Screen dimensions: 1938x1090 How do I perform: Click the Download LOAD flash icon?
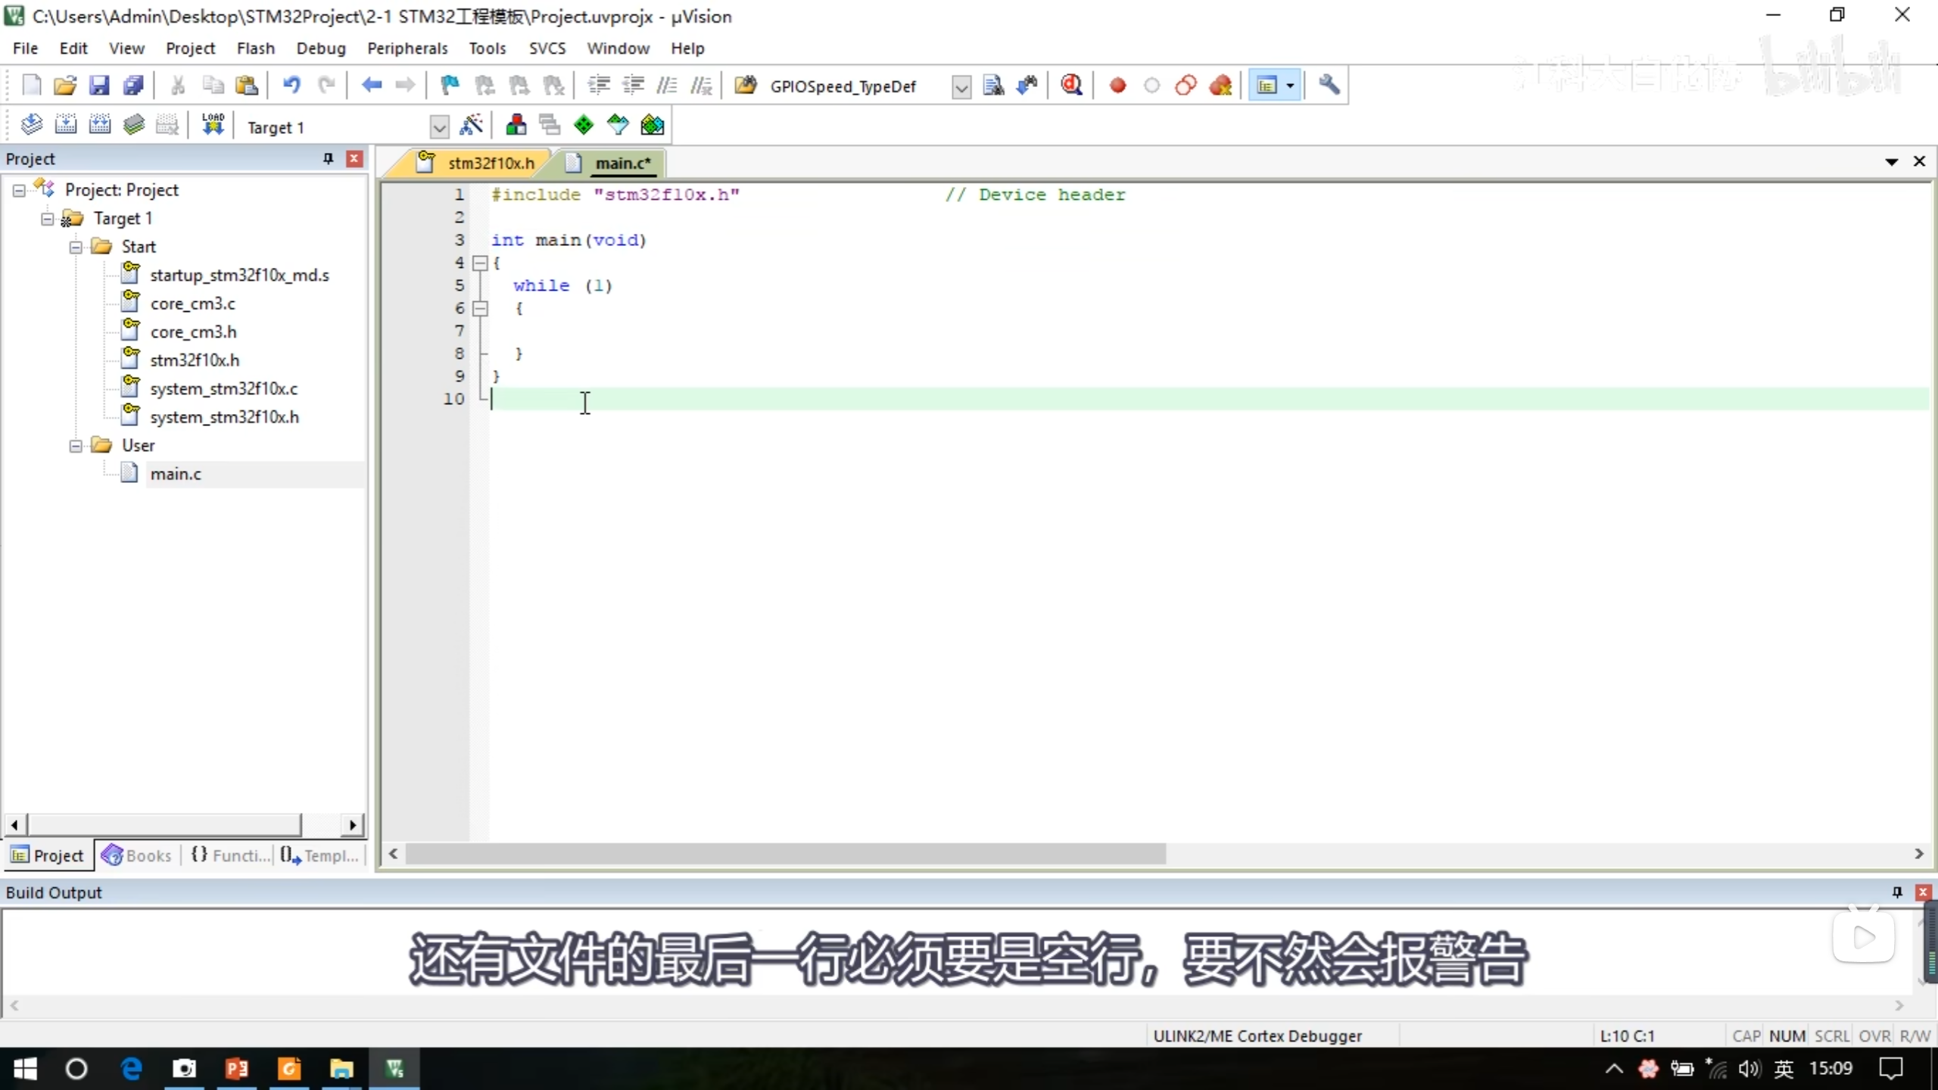click(x=213, y=124)
